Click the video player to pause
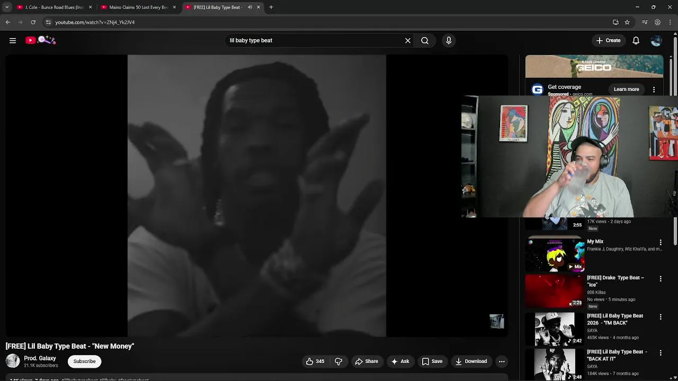This screenshot has width=678, height=381. (257, 196)
